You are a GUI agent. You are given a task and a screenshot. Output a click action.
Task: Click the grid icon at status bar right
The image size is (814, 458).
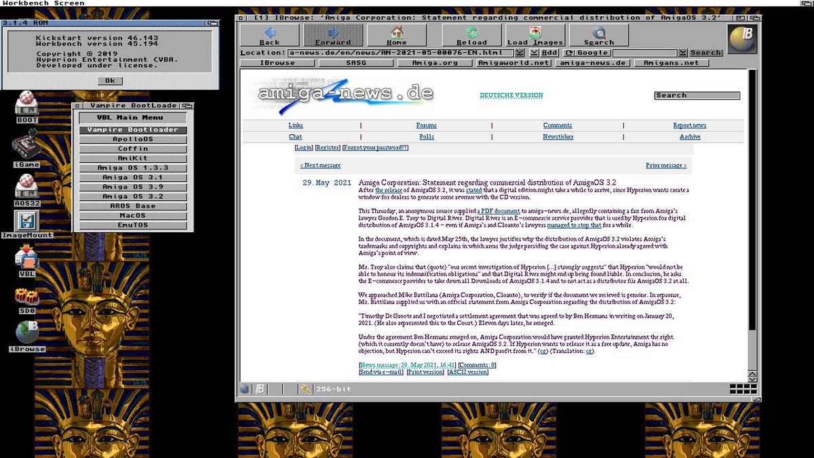point(743,389)
